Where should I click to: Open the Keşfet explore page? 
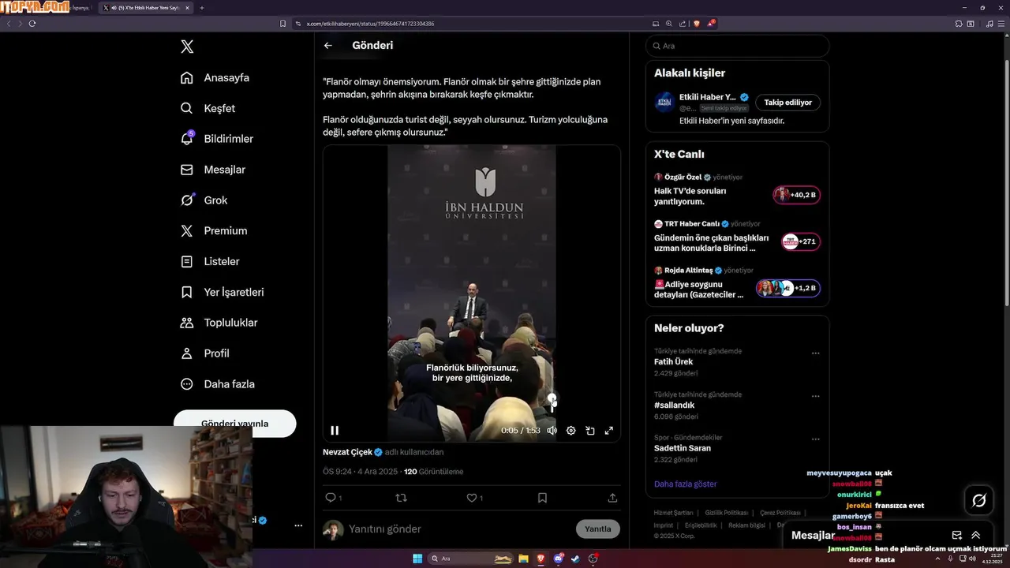(x=208, y=108)
